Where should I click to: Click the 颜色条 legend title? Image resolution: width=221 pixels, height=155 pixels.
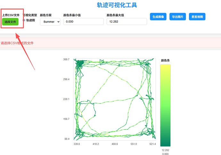(165, 60)
